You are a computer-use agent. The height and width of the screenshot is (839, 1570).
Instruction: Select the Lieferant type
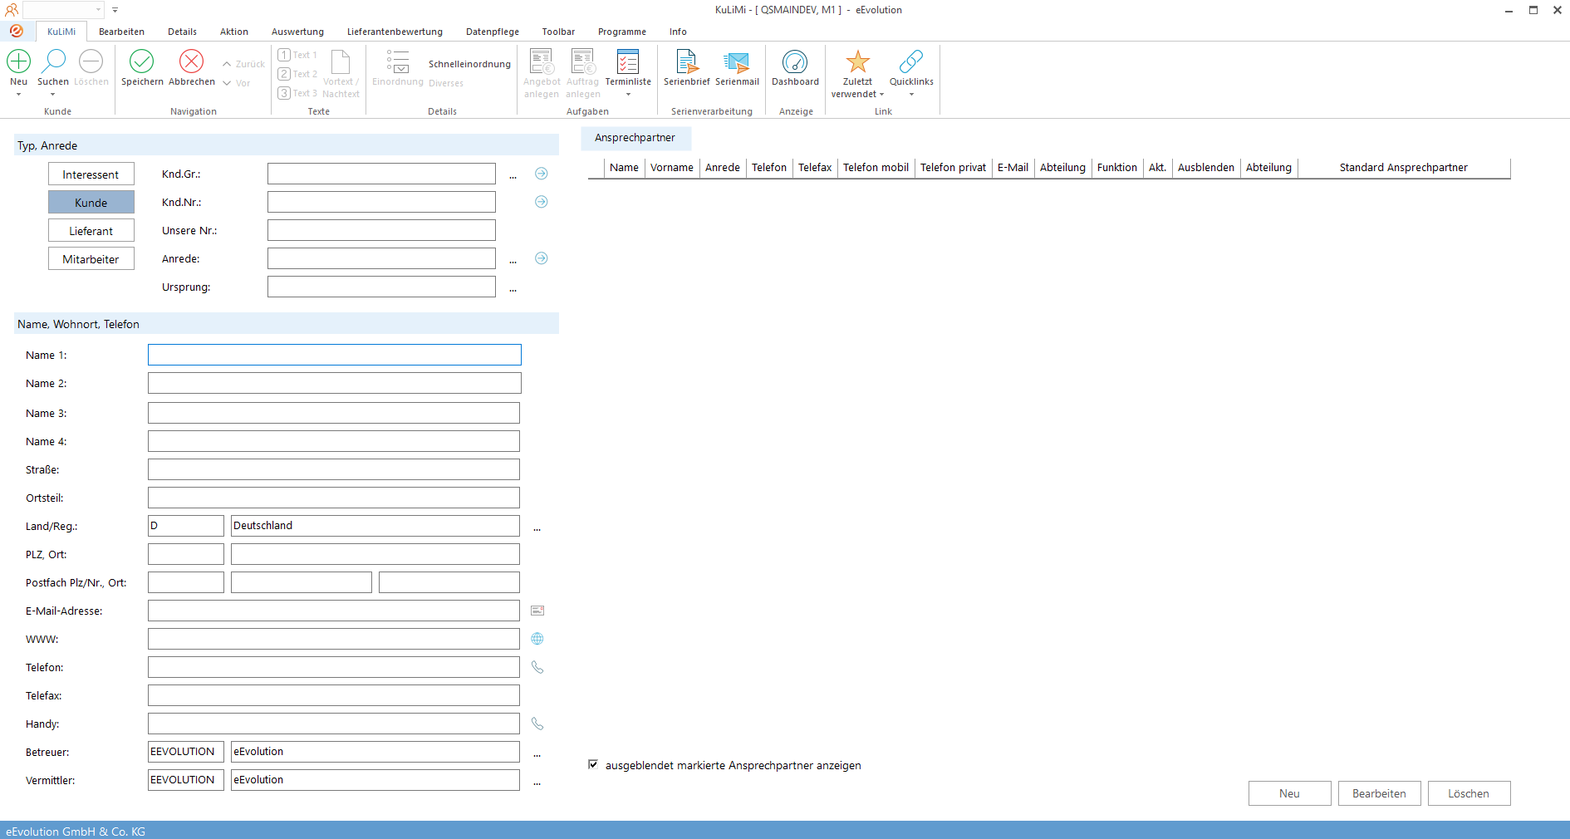[91, 231]
